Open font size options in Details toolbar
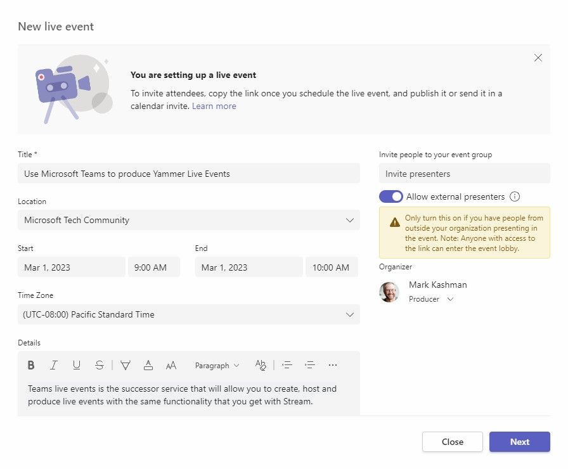The width and height of the screenshot is (568, 469). tap(171, 365)
